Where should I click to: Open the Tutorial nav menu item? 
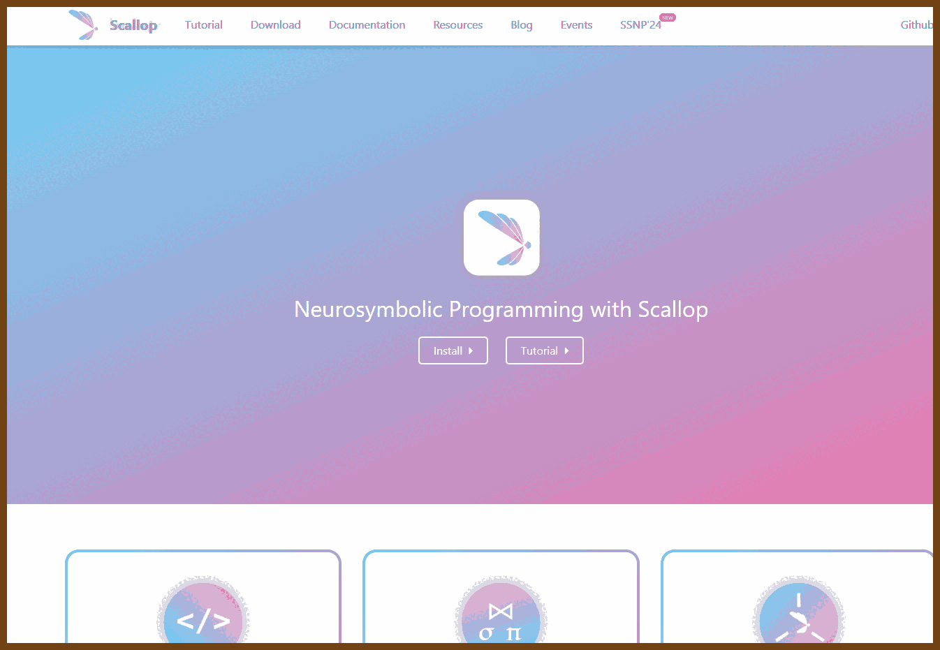203,25
